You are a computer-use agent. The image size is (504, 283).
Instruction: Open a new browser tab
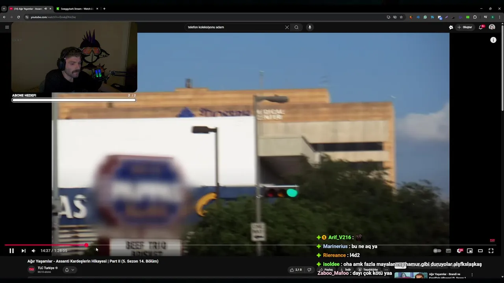tap(104, 9)
